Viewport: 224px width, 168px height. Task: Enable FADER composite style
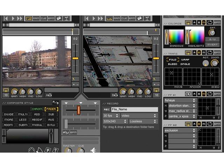click(51, 109)
